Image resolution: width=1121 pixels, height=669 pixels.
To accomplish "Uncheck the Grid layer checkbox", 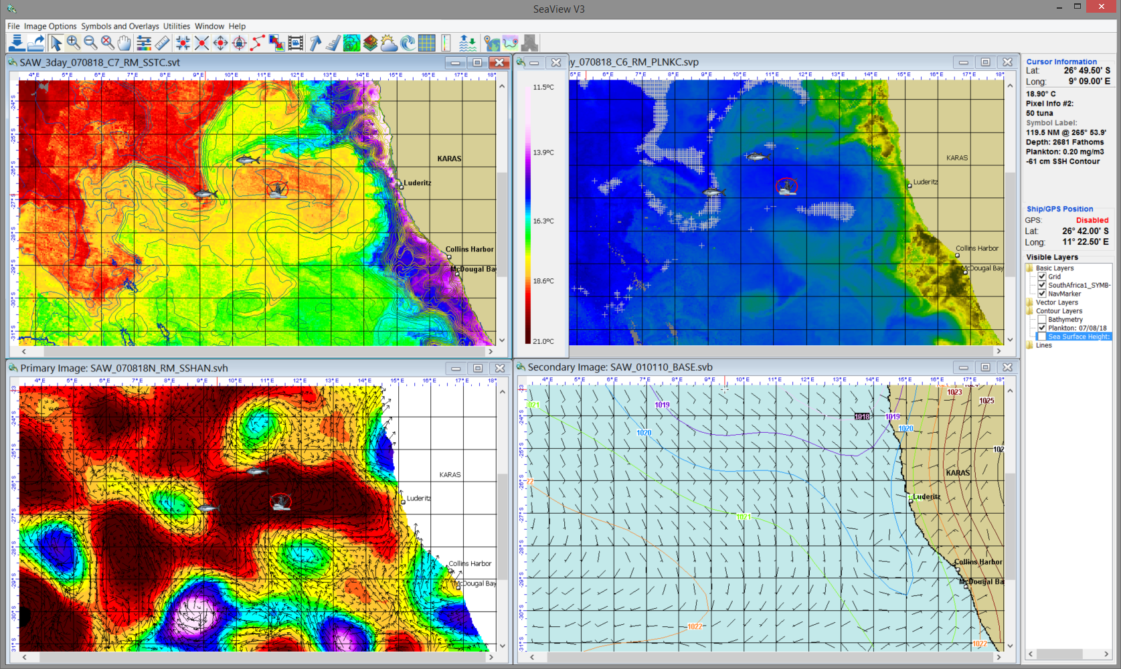I will tap(1042, 276).
